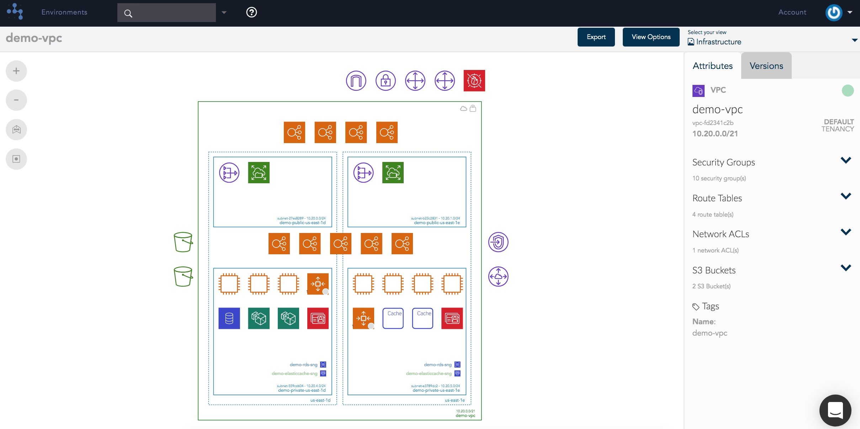This screenshot has width=860, height=429.
Task: Open the Environments menu
Action: (x=64, y=12)
